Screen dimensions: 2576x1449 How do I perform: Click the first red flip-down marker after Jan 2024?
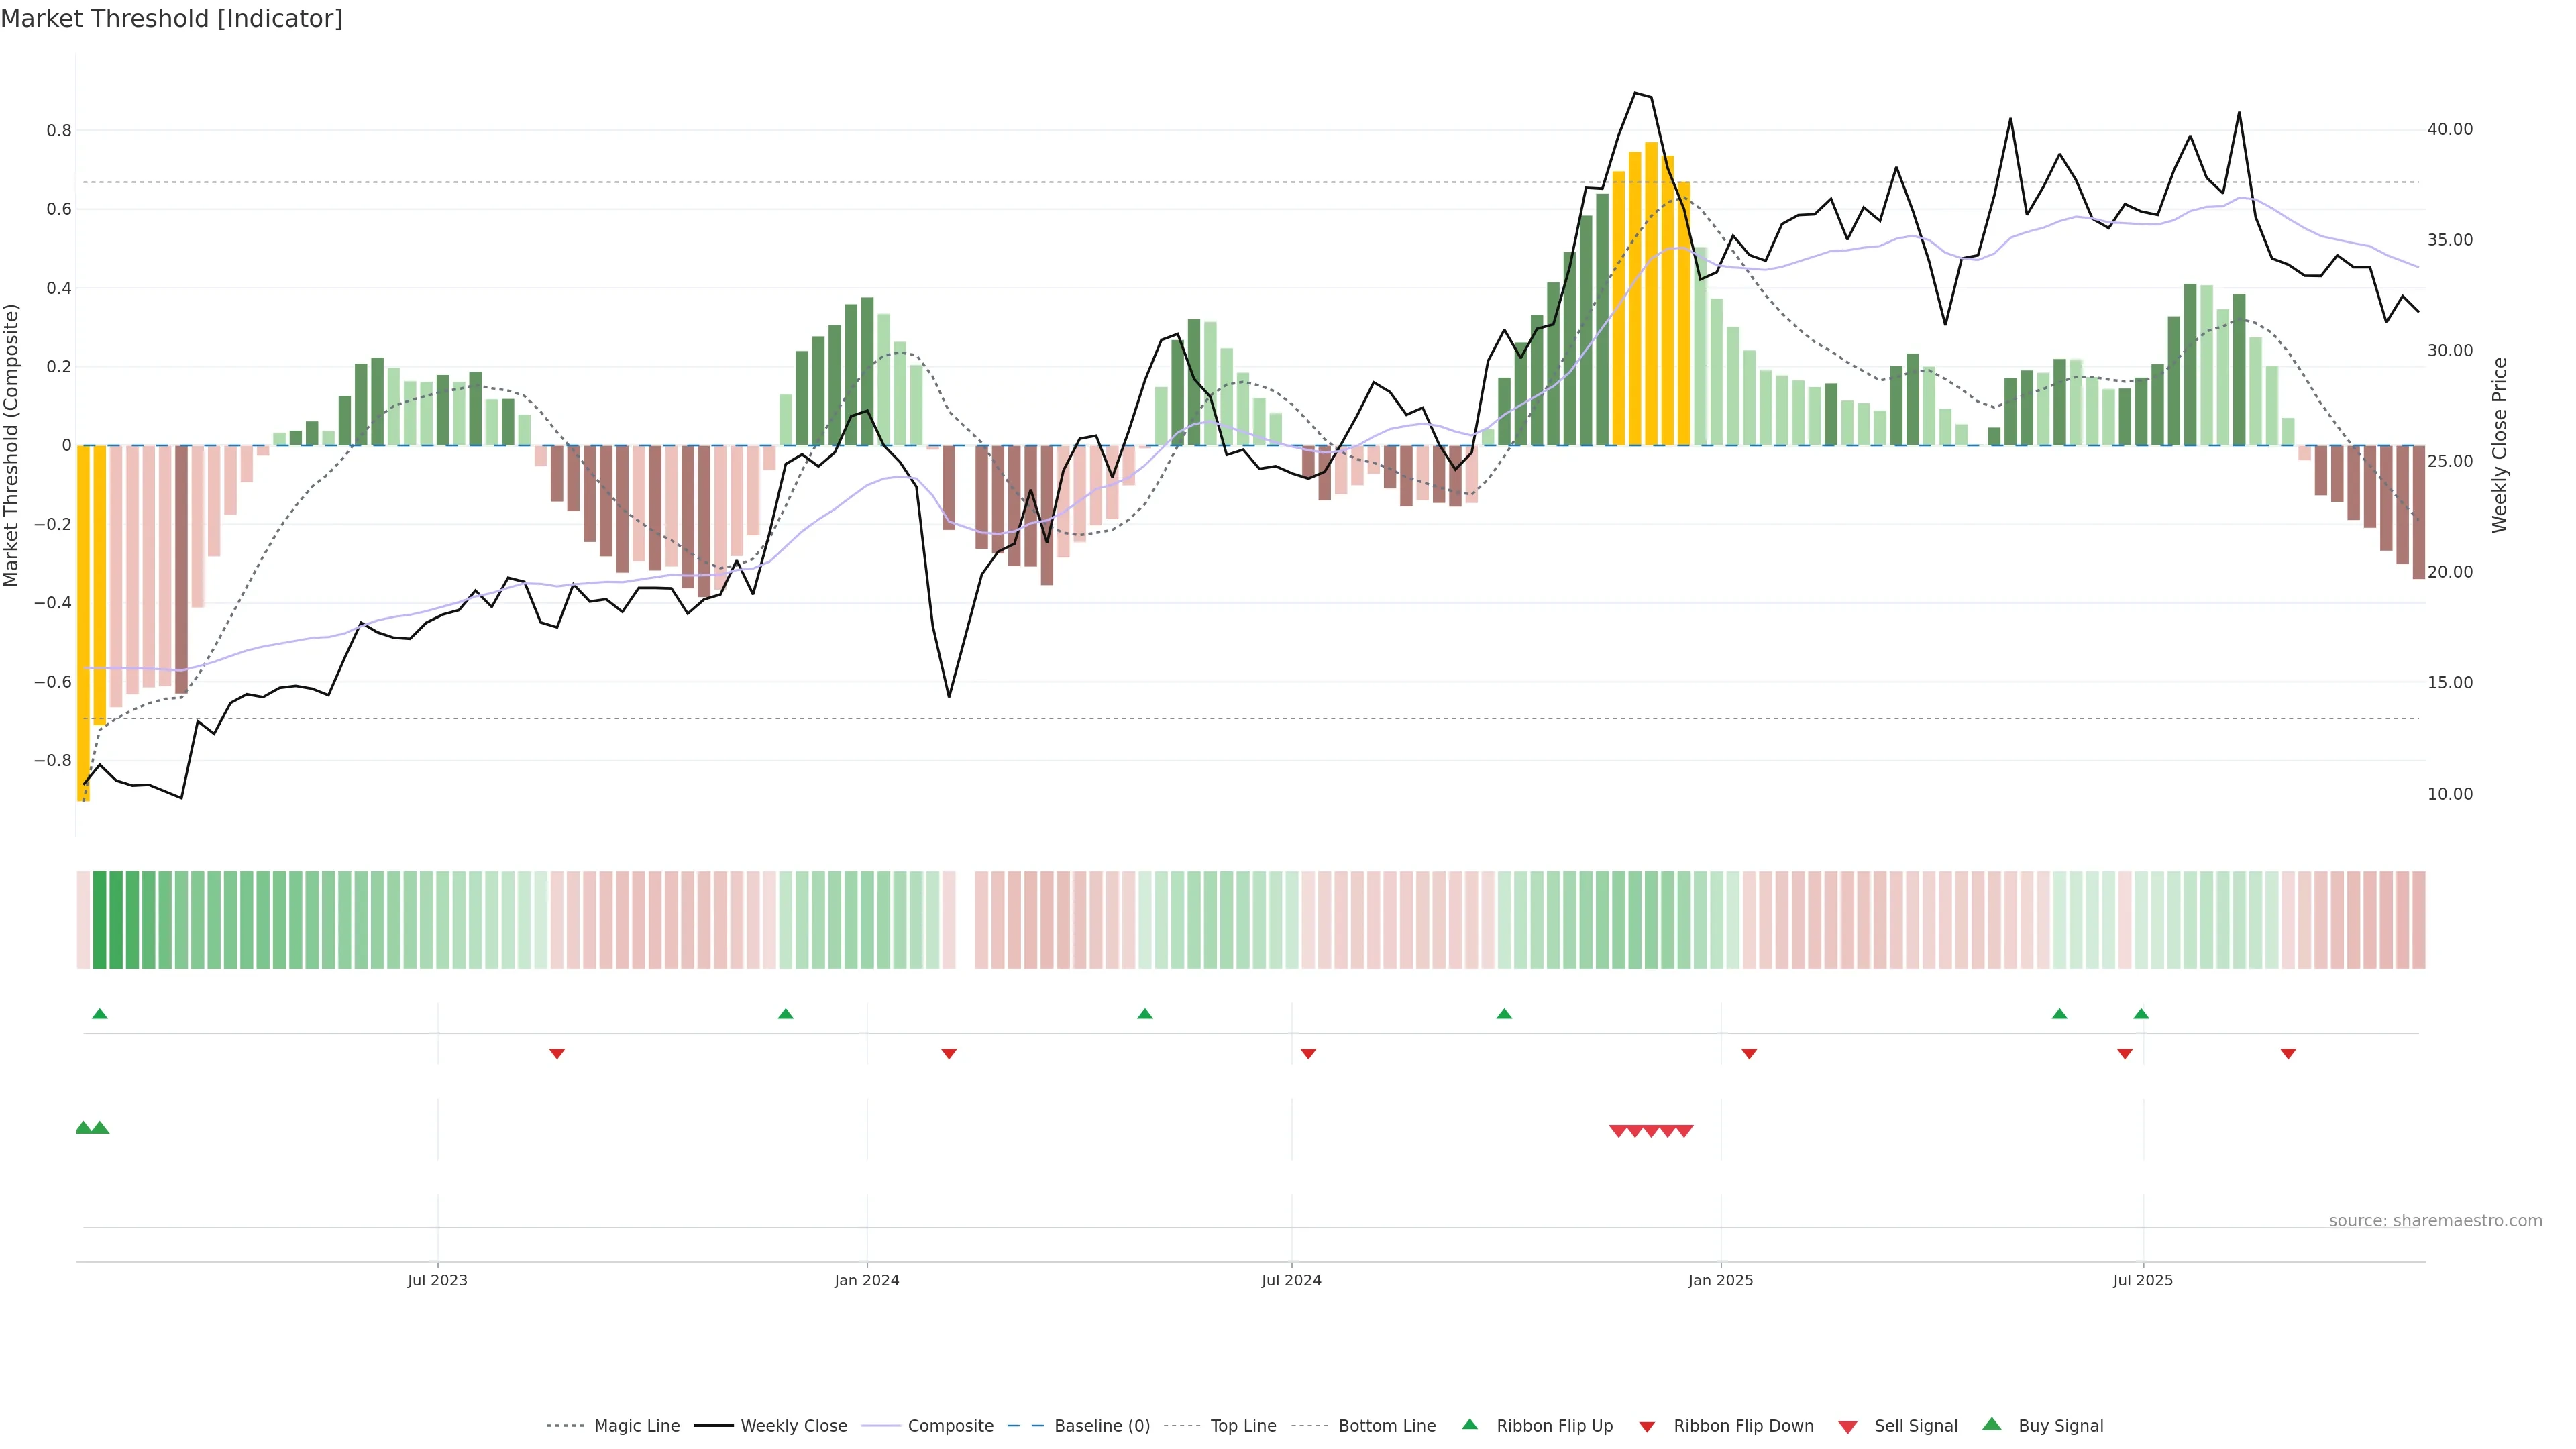949,1053
